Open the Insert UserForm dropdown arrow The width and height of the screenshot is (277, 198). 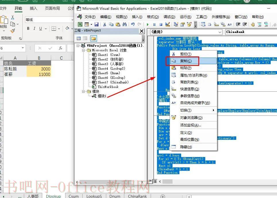tap(91, 24)
